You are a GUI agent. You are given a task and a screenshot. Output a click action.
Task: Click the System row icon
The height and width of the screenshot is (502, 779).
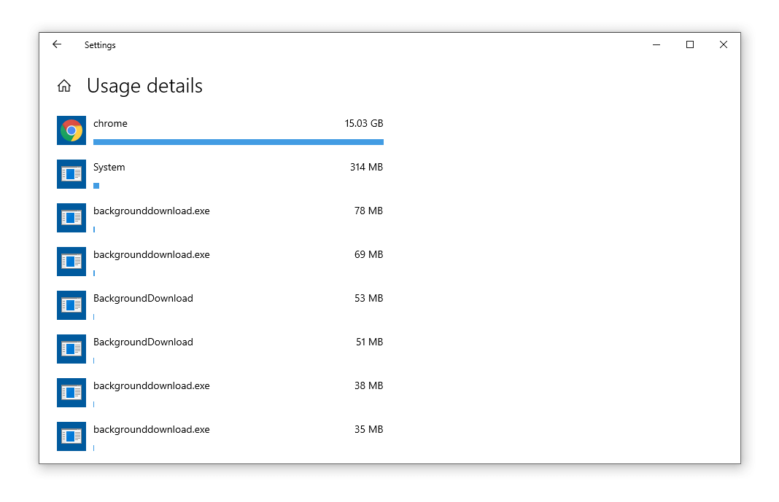71,174
